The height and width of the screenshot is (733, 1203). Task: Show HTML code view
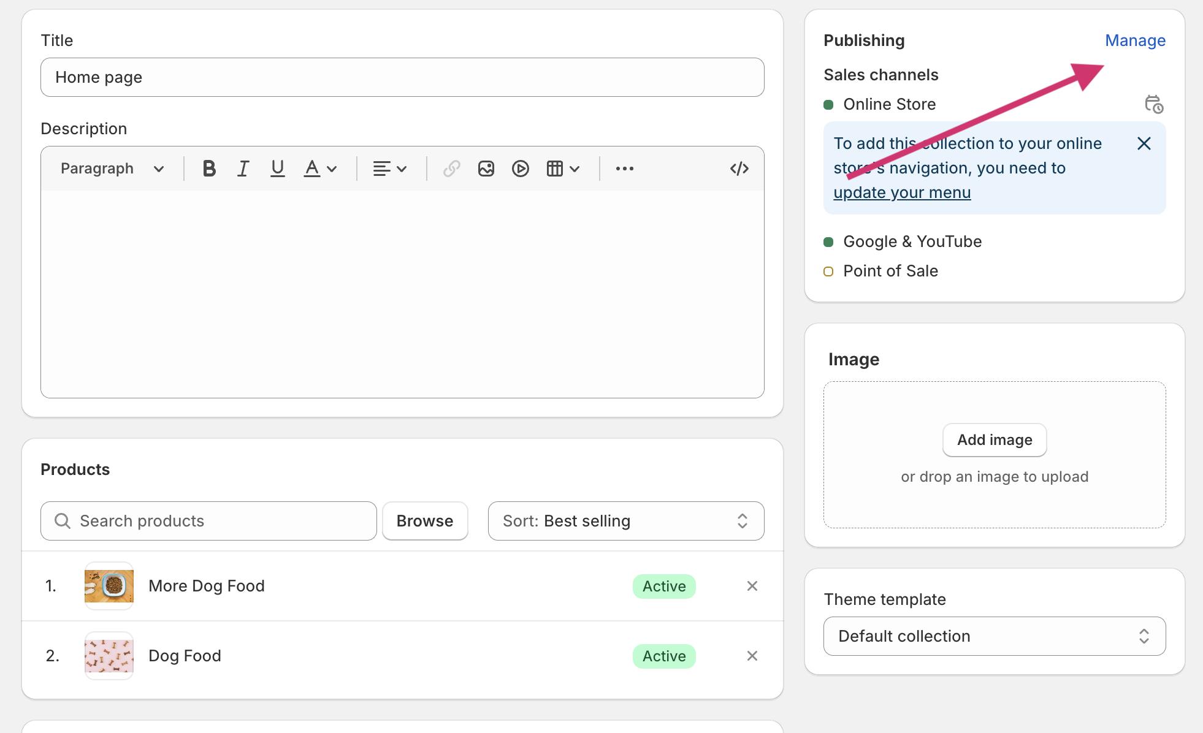tap(739, 169)
